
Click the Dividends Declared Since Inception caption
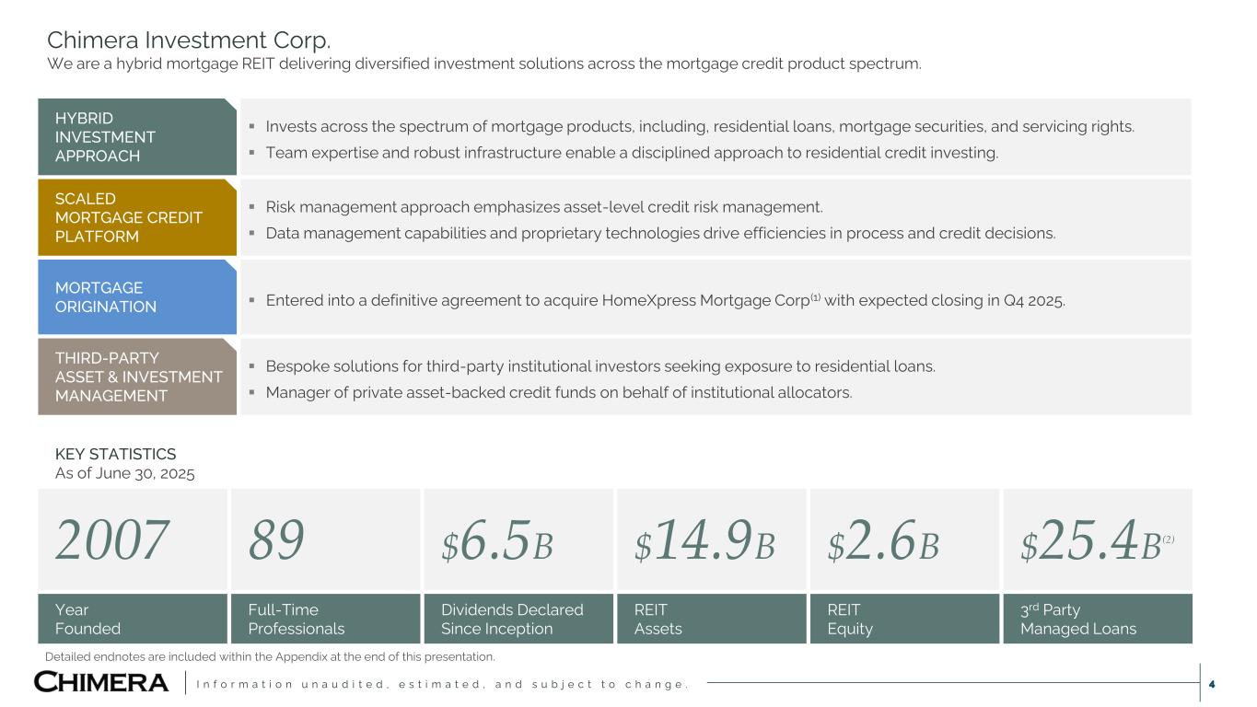[512, 620]
